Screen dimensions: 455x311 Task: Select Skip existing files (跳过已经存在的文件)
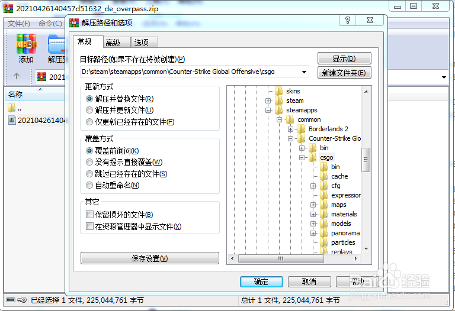click(x=89, y=174)
